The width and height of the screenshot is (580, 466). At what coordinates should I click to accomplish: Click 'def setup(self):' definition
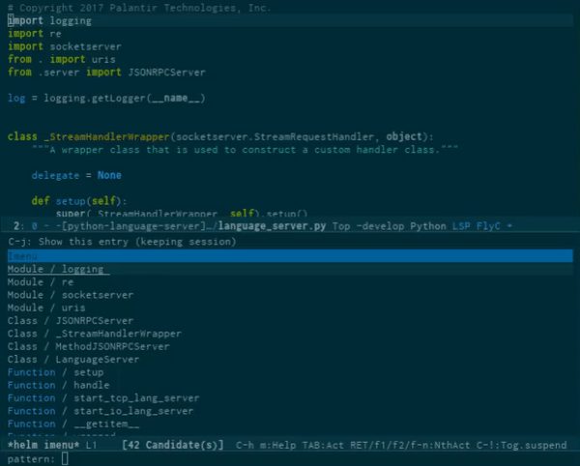click(x=79, y=201)
